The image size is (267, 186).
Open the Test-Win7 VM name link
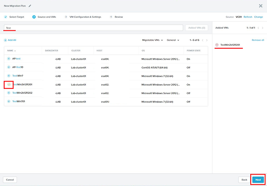[18, 76]
